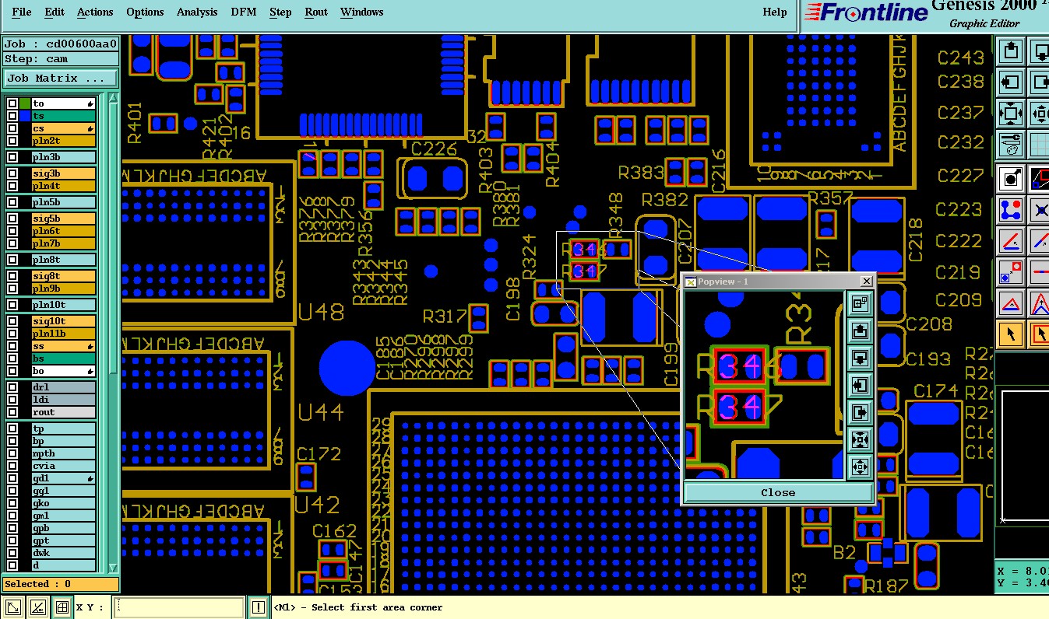The height and width of the screenshot is (619, 1049).
Task: Enable the drl layer checkbox
Action: point(12,387)
